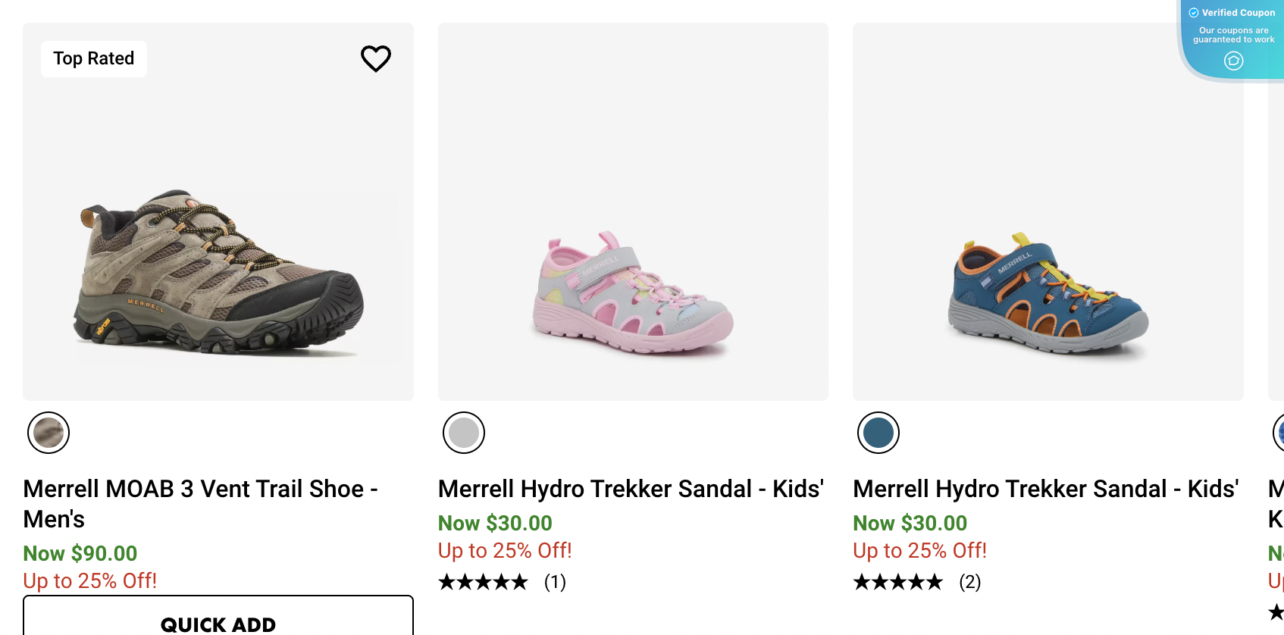Click the QUICK ADD button for the MOAB 3
Screen dimensions: 1284x635
[218, 623]
